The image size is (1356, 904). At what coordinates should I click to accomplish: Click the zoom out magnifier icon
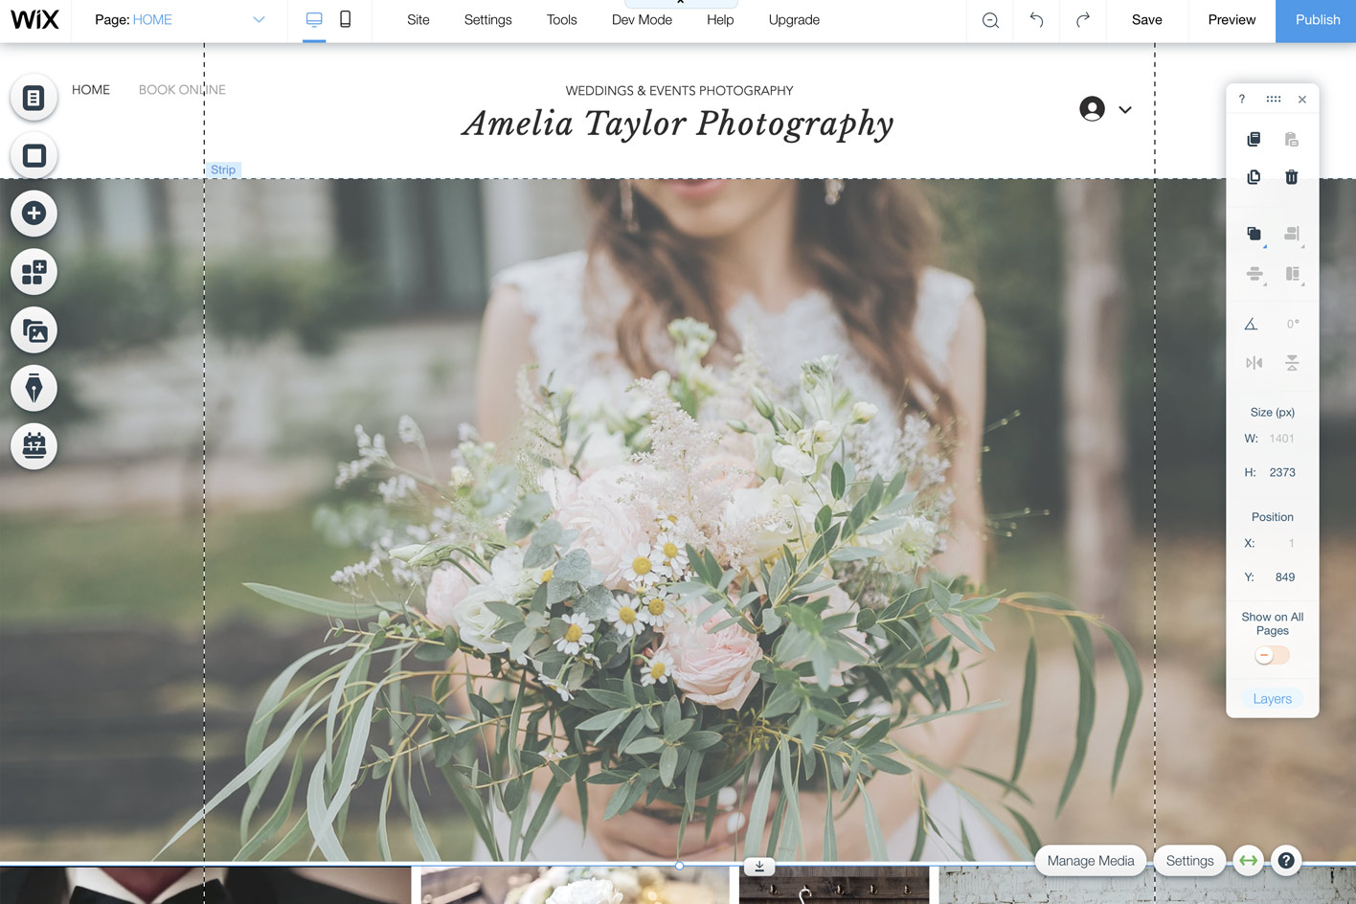coord(990,20)
